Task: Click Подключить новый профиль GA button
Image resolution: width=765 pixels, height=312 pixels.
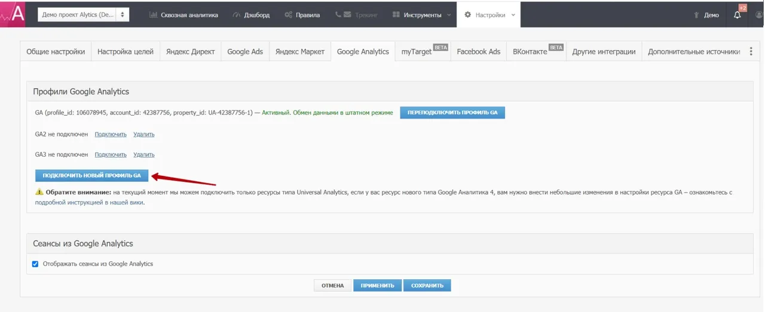Action: click(91, 175)
